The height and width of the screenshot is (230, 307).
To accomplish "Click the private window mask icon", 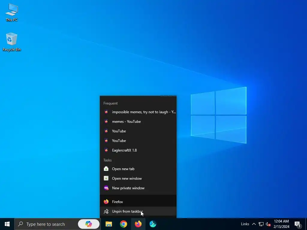I will pos(106,188).
